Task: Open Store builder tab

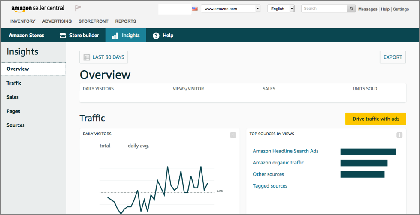Action: tap(79, 36)
